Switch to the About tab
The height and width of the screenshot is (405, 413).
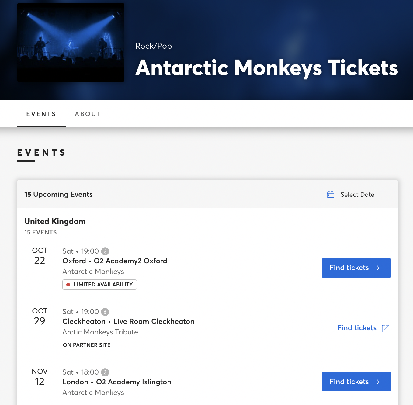coord(88,114)
